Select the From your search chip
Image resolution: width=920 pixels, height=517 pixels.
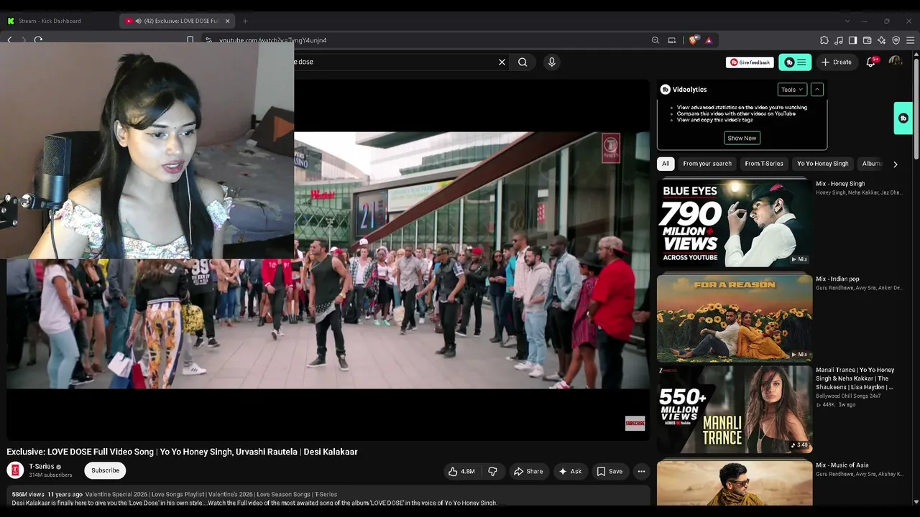[x=707, y=164]
